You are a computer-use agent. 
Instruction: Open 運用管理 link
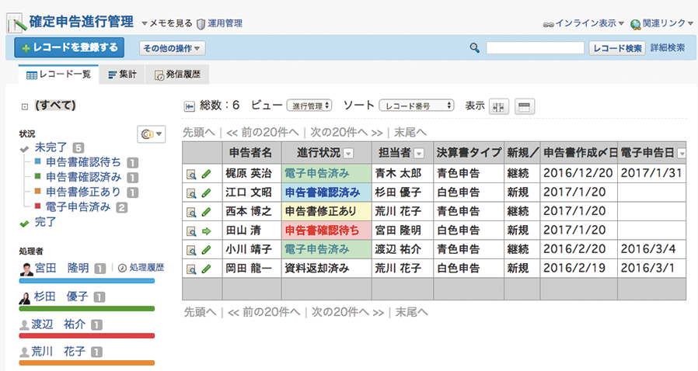225,23
